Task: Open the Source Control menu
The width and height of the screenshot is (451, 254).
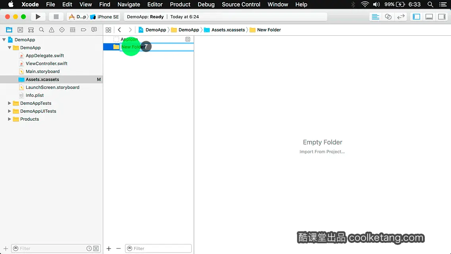Action: click(x=241, y=4)
